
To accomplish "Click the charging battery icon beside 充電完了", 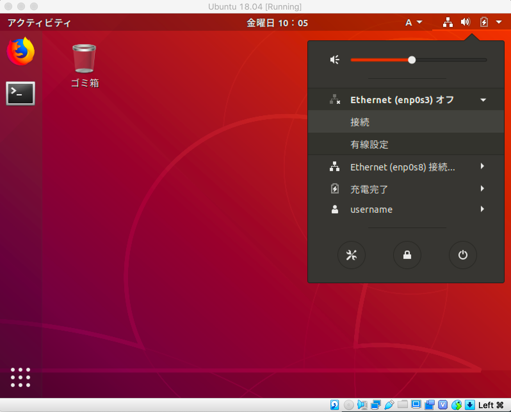I will point(335,188).
